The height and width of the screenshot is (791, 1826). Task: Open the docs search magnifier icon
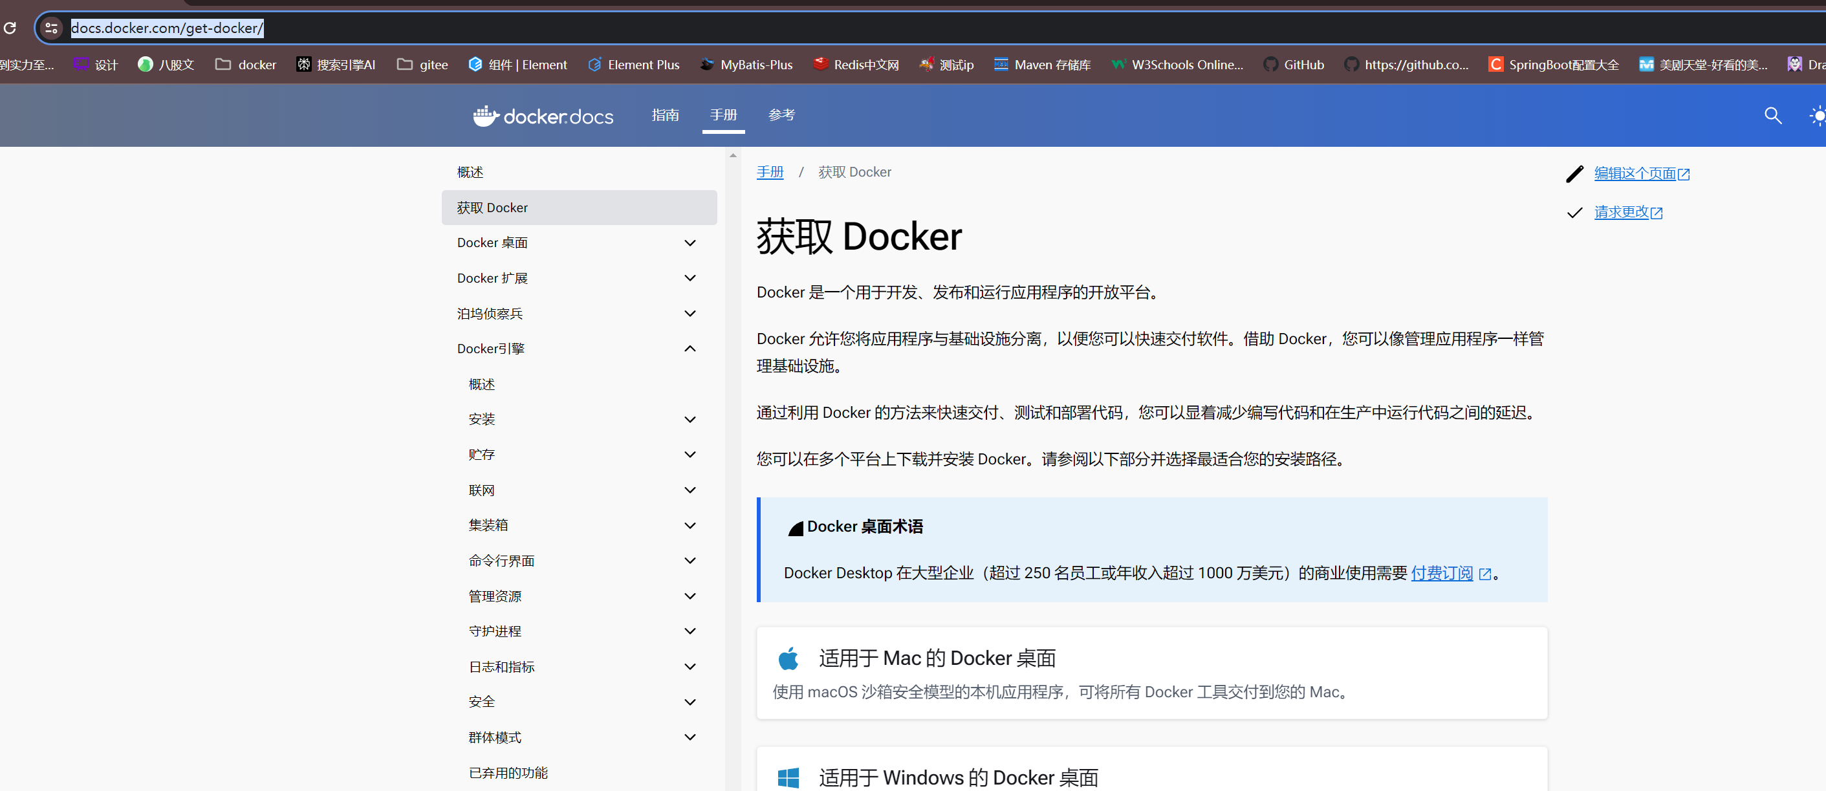tap(1773, 116)
